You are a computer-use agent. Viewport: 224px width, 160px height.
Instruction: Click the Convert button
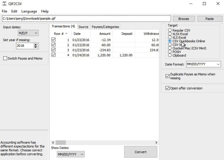pyautogui.click(x=141, y=152)
